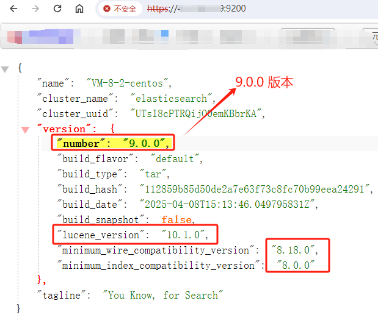
Task: Select the cluster_uuid value starting with UTsI8c
Action: [x=196, y=113]
